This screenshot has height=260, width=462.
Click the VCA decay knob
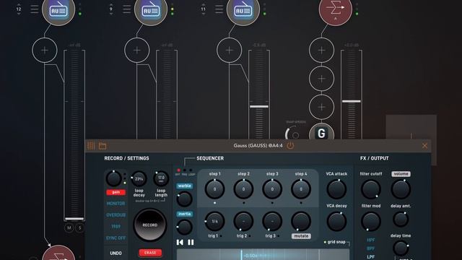(336, 221)
